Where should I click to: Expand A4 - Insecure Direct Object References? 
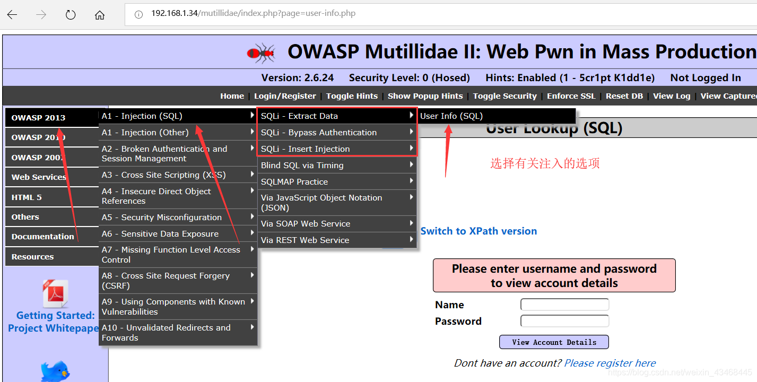click(x=178, y=196)
